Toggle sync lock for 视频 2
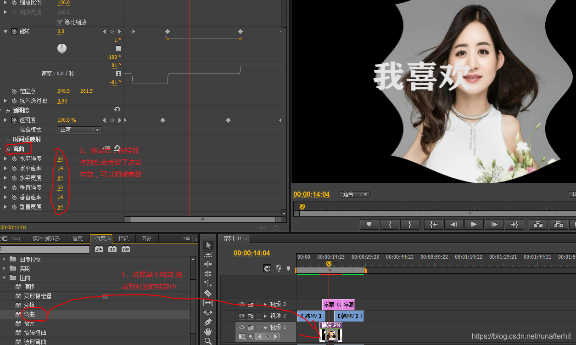This screenshot has height=345, width=576. (251, 316)
